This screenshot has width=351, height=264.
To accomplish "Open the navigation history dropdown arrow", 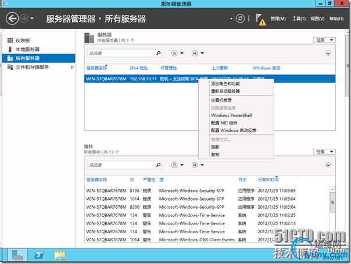I will [32, 19].
